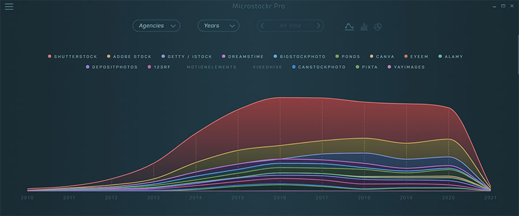519x216 pixels.
Task: Open the Agencies dropdown
Action: tap(156, 26)
